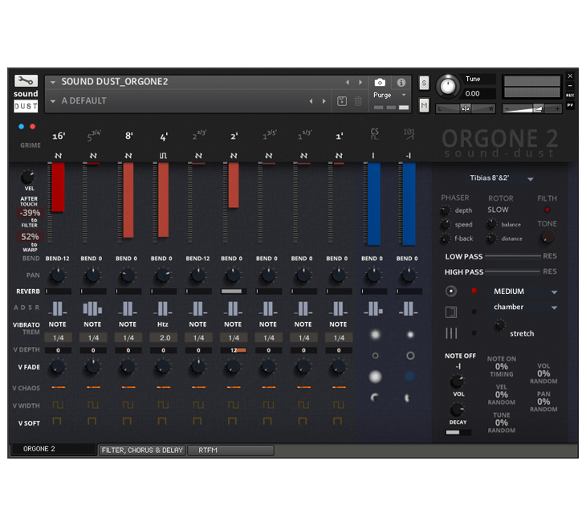Image resolution: width=586 pixels, height=526 pixels.
Task: Open the MEDIUM reverb size dropdown
Action: click(x=525, y=292)
